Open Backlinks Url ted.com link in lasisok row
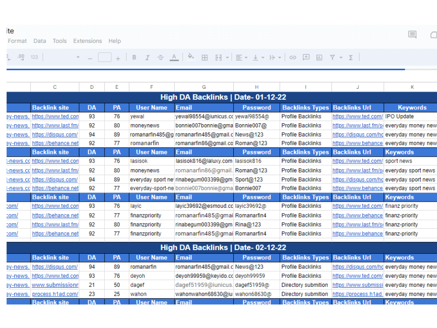The height and width of the screenshot is (328, 437). (357, 161)
